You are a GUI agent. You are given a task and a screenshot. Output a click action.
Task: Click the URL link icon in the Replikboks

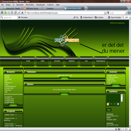pos(118,104)
